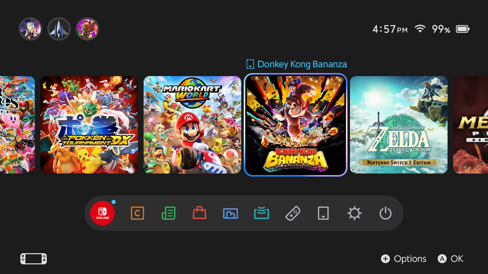
Task: Open System Settings gear icon
Action: [x=355, y=213]
